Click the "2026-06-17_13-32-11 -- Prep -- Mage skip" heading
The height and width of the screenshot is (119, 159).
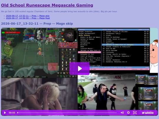click(x=37, y=24)
